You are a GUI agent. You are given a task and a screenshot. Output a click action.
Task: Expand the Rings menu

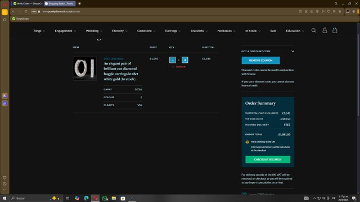click(x=39, y=31)
